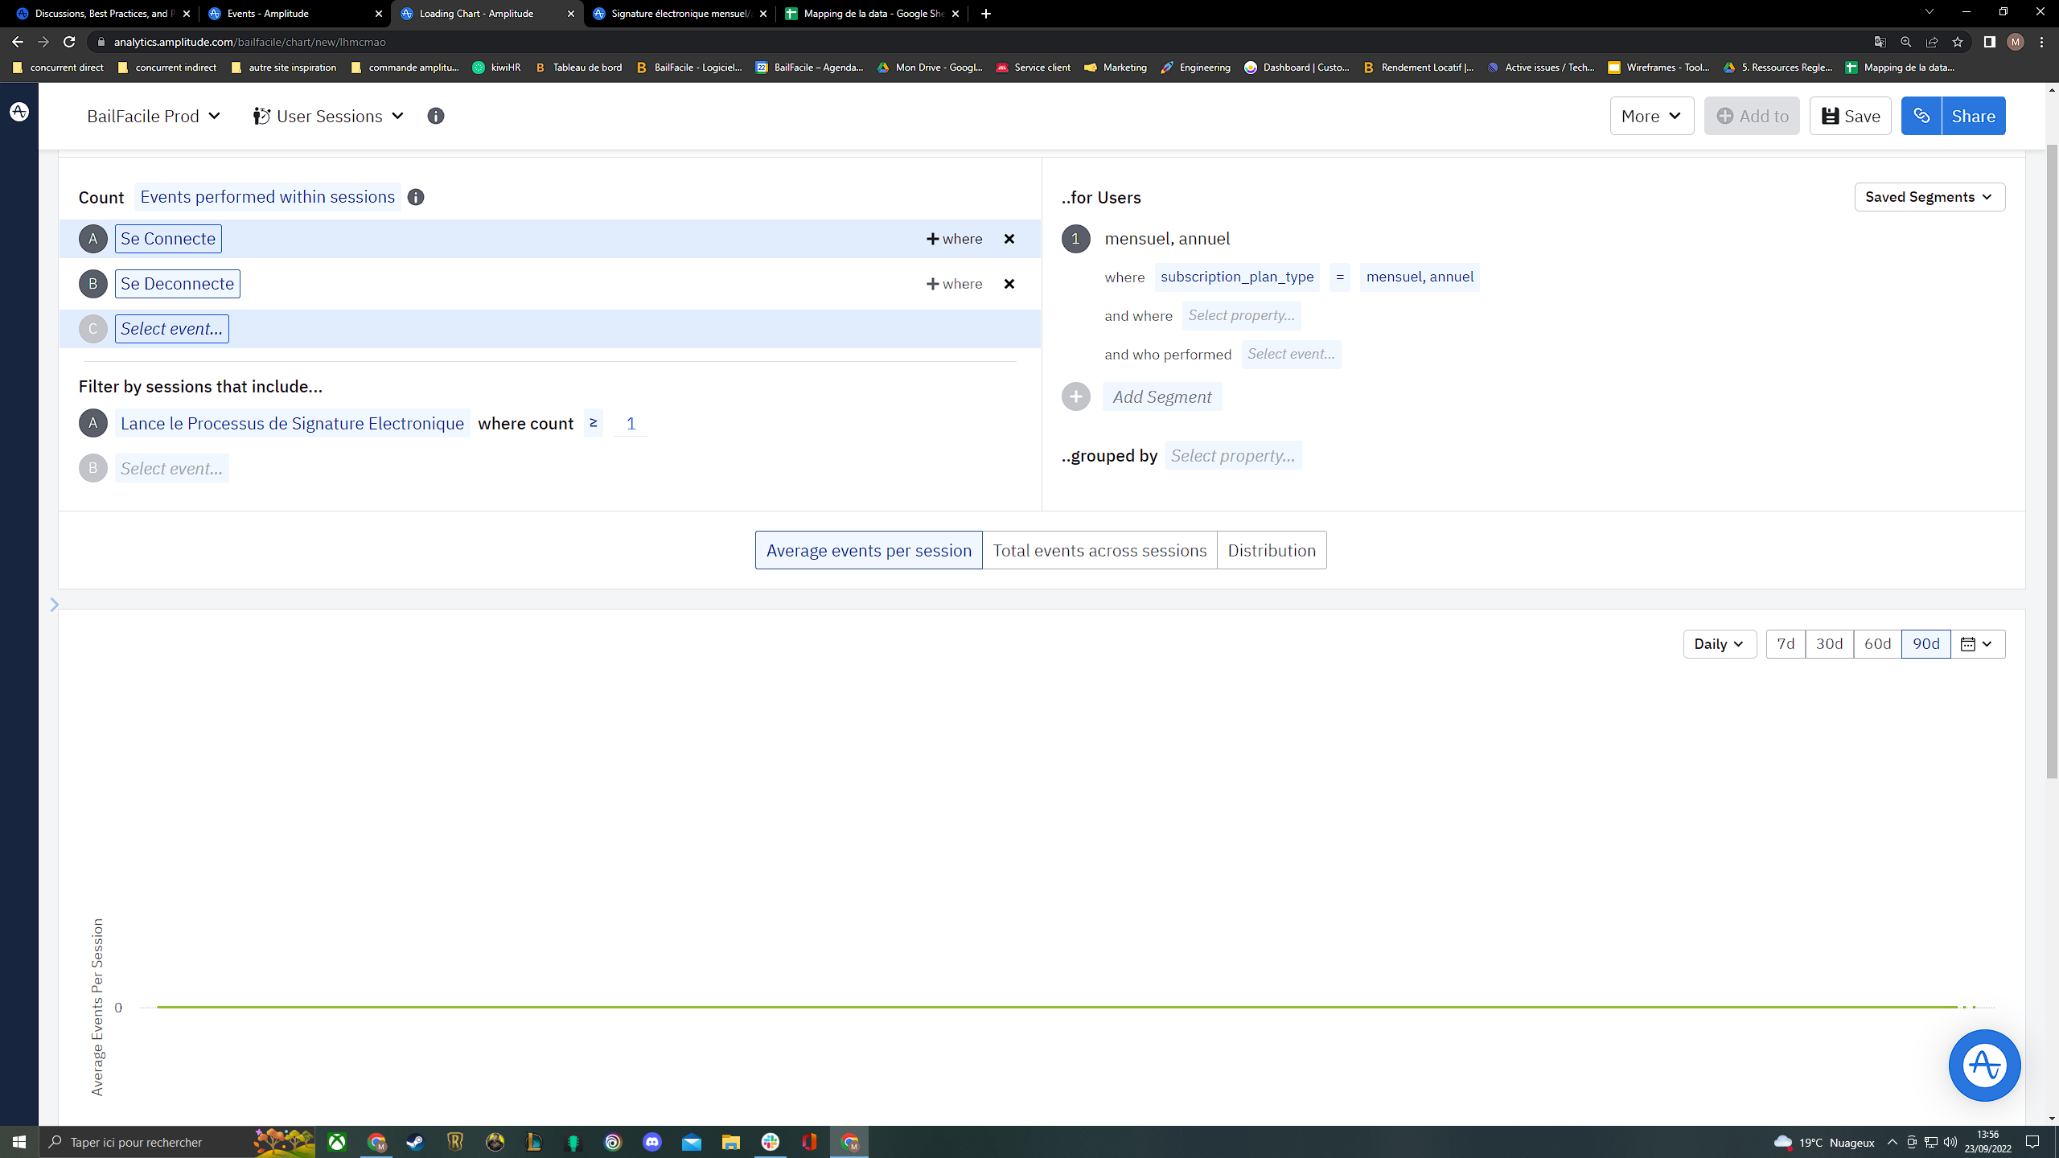Open the calendar date picker
Screen dimensions: 2059x1158
[x=1976, y=643]
